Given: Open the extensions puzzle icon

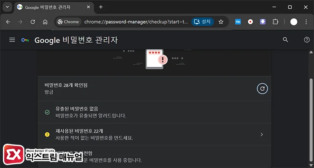Looking at the screenshot, I should [275, 22].
